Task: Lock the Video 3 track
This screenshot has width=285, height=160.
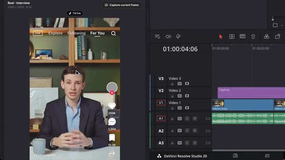Action: coord(172,84)
